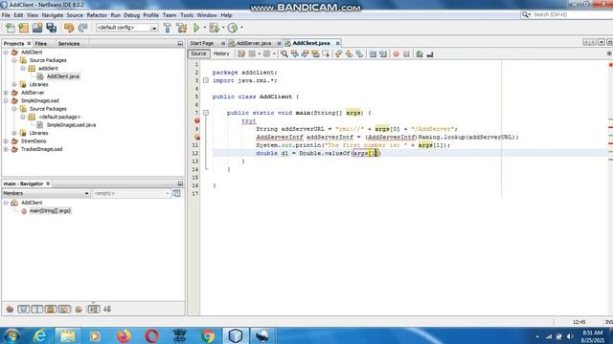The height and width of the screenshot is (344, 613).
Task: Open Internet Explorer from the taskbar
Action: pyautogui.click(x=39, y=335)
